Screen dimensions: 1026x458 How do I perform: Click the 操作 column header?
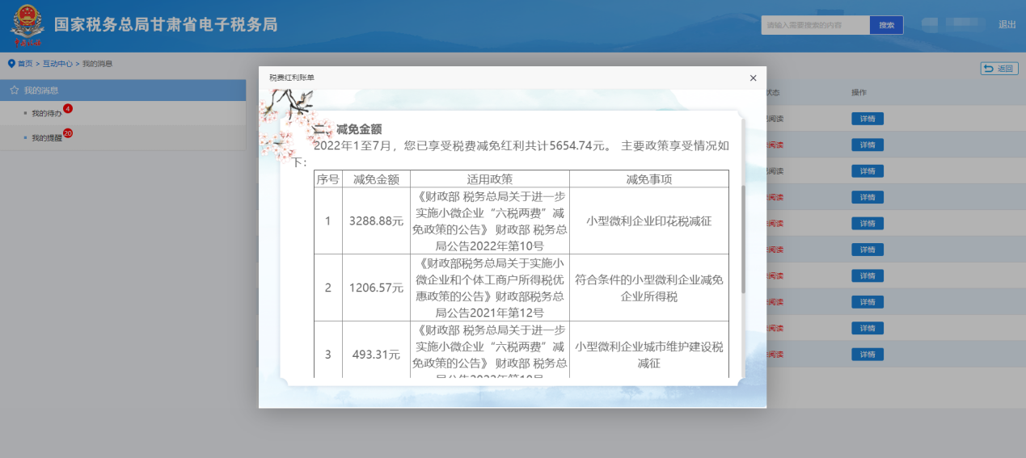coord(859,93)
